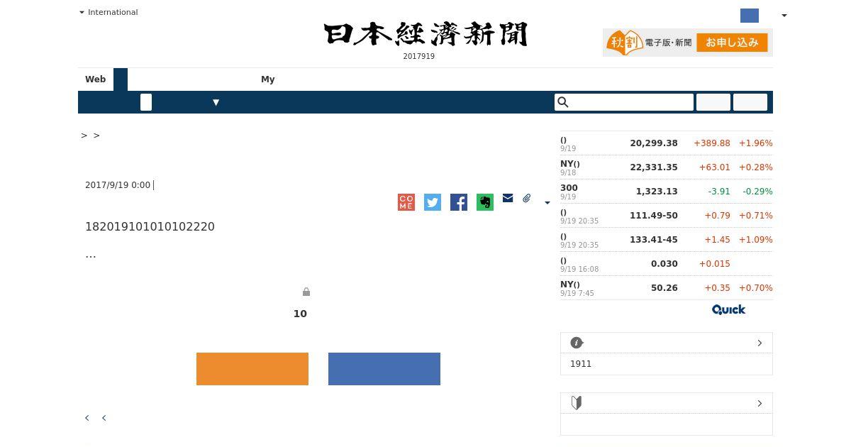Viewport: 851px width, 447px height.
Task: Open the Nikkei average 20,299.38 row
Action: 667,143
